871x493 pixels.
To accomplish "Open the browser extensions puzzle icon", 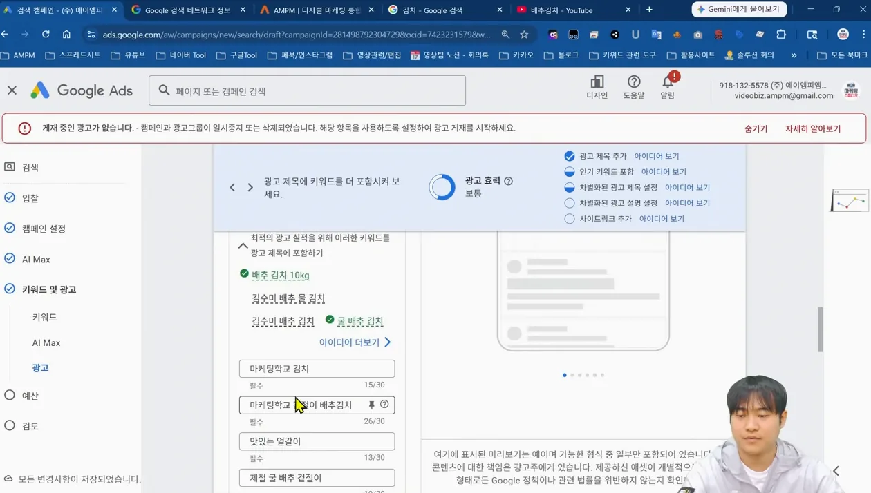I will coord(781,34).
